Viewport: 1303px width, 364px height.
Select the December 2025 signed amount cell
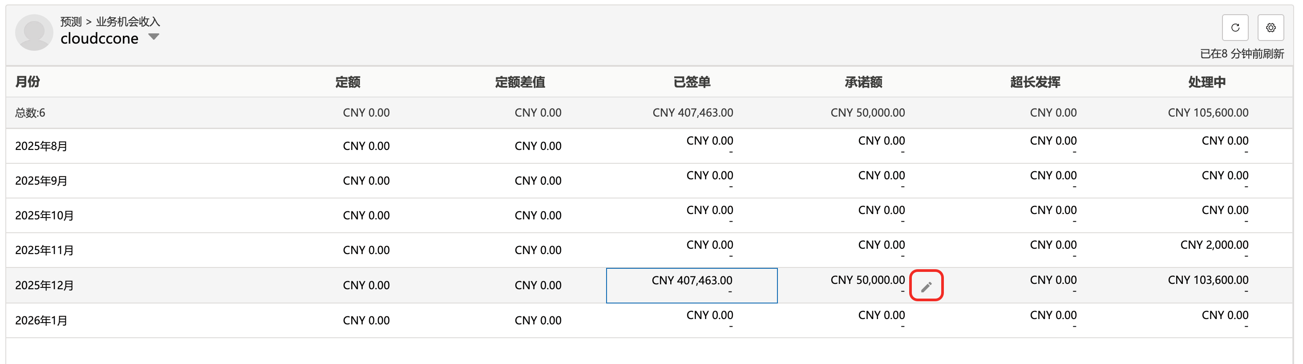click(692, 285)
